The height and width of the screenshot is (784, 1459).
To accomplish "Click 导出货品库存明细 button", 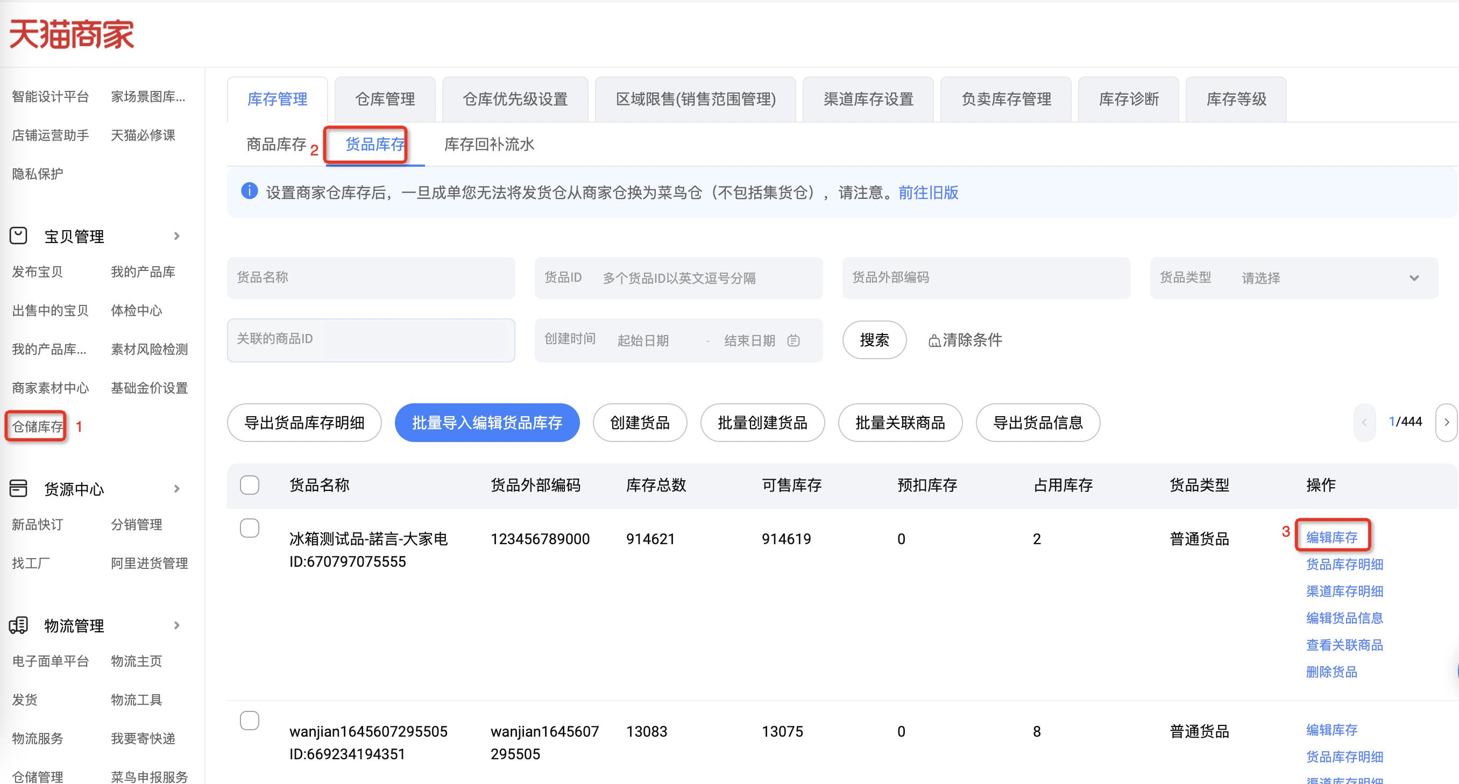I will tap(304, 423).
